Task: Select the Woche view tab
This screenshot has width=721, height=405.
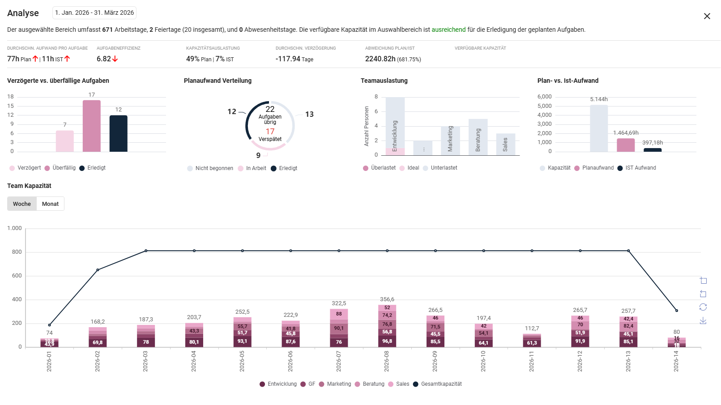Action: [22, 204]
